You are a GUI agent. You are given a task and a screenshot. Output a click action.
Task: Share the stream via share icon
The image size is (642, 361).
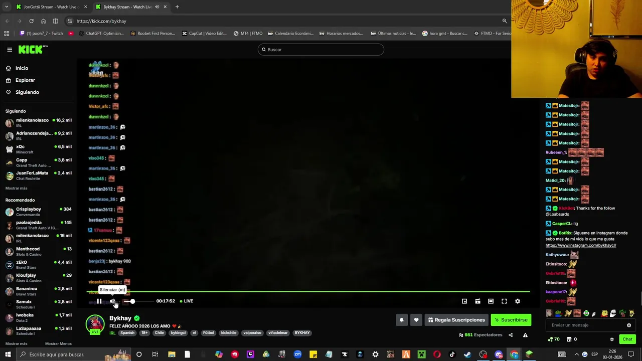coord(511,335)
